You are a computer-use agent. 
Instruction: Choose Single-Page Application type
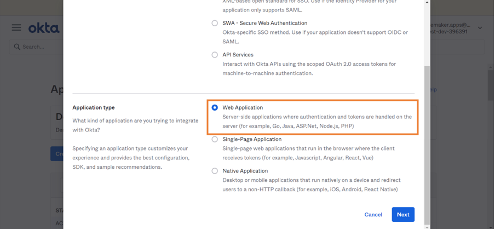pyautogui.click(x=215, y=140)
